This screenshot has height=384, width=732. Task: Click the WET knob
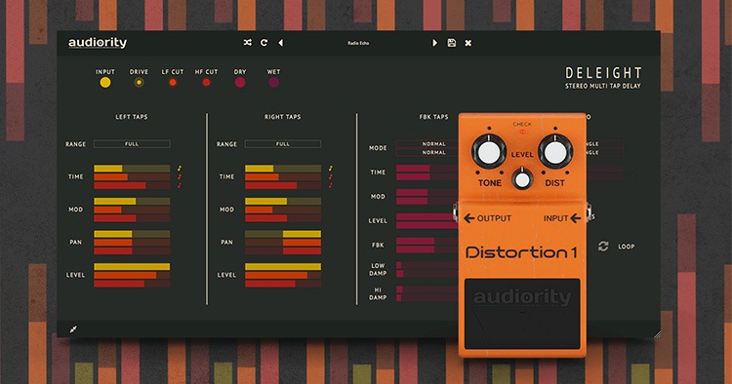click(x=273, y=83)
